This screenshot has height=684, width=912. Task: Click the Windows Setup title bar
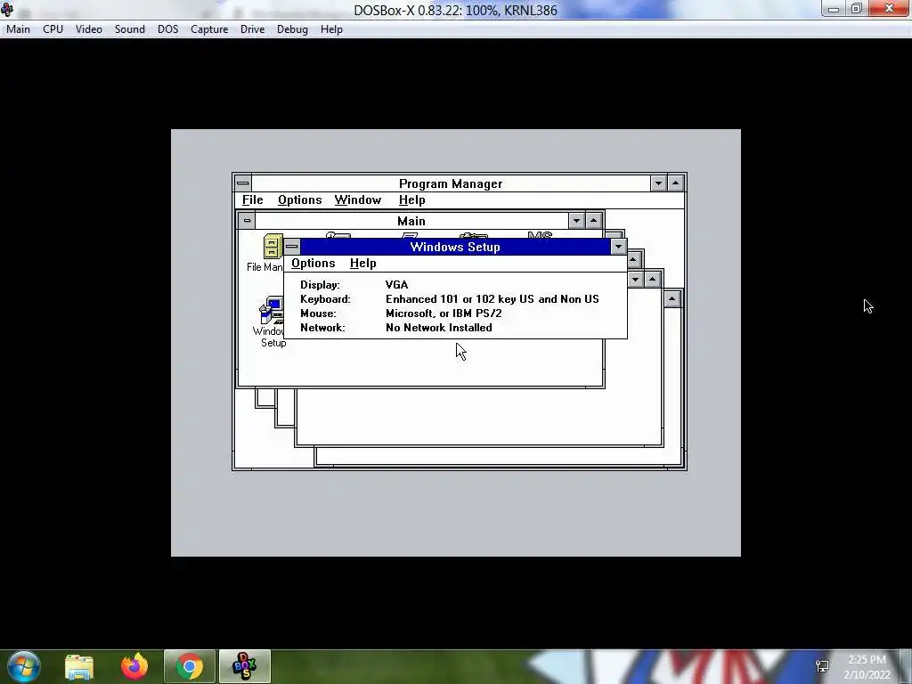pyautogui.click(x=455, y=247)
